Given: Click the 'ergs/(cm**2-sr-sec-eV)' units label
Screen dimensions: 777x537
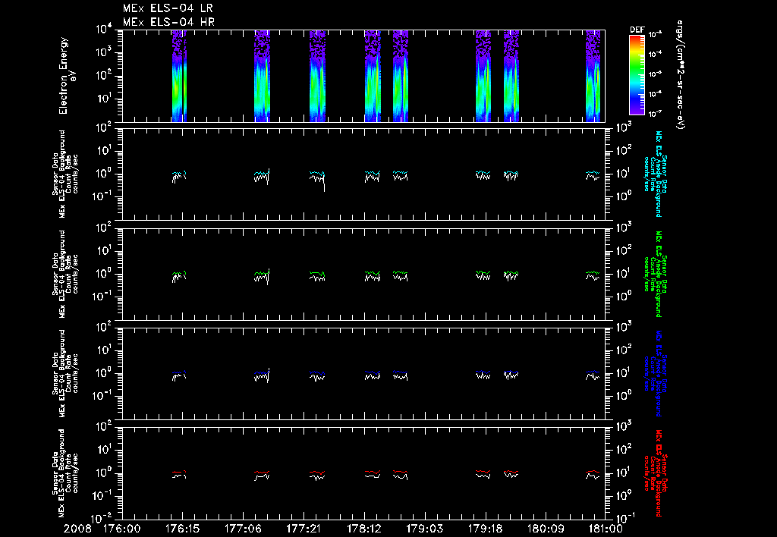Looking at the screenshot, I should coord(681,75).
